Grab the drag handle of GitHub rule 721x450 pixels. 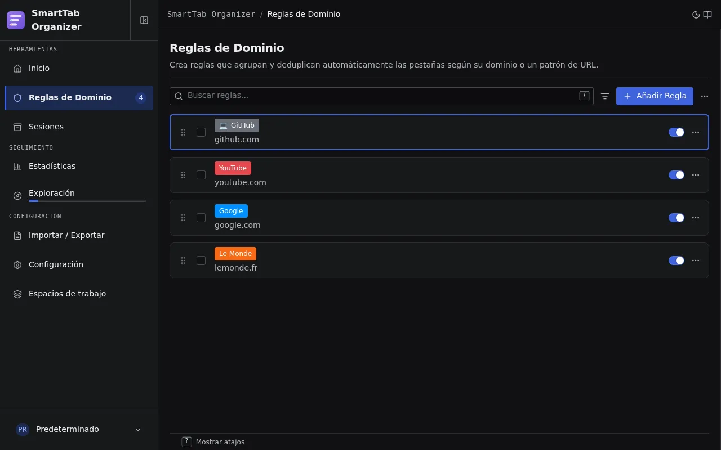[x=183, y=132]
